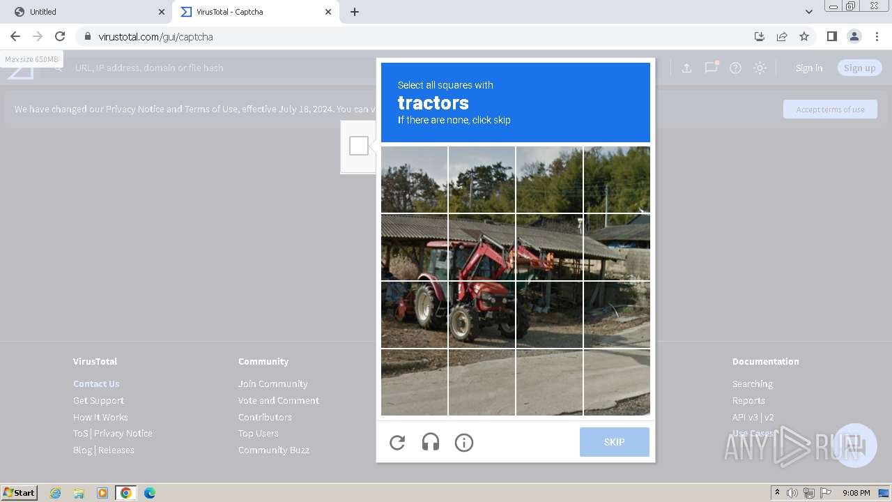Image resolution: width=892 pixels, height=502 pixels.
Task: Open install app icon in address bar
Action: tap(760, 36)
